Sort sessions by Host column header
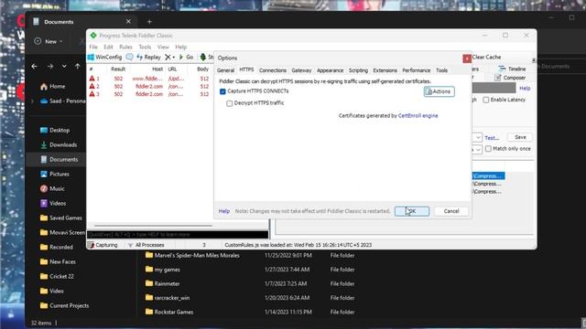 pyautogui.click(x=157, y=69)
